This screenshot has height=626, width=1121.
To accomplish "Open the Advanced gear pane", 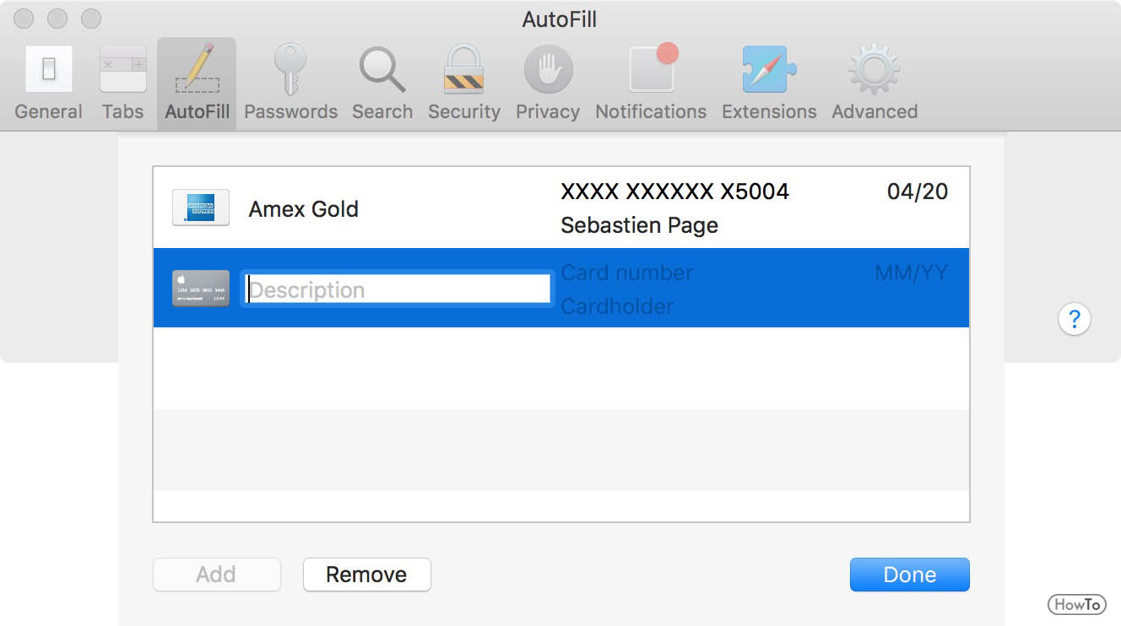I will pos(875,84).
